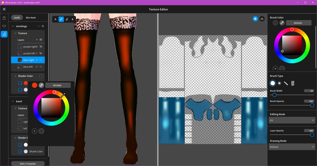The height and width of the screenshot is (166, 317).
Task: Toggle lock on blue right layer
Action: (37, 60)
